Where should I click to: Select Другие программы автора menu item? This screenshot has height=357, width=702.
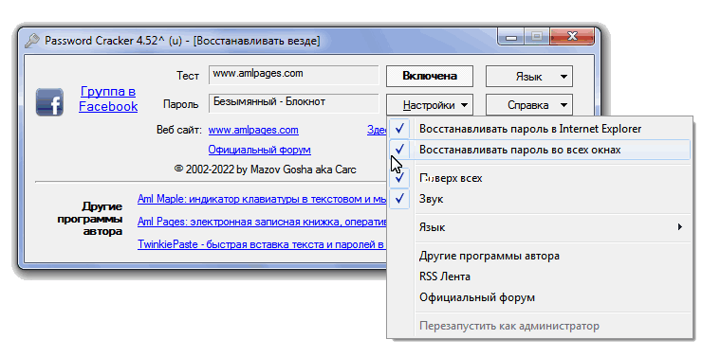click(540, 256)
